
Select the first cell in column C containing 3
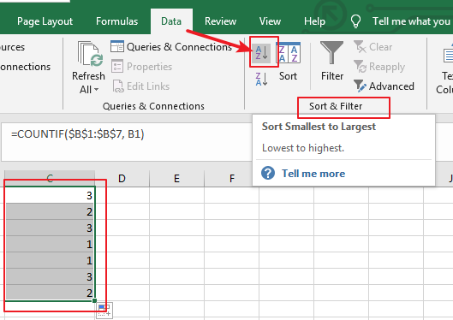click(x=50, y=195)
